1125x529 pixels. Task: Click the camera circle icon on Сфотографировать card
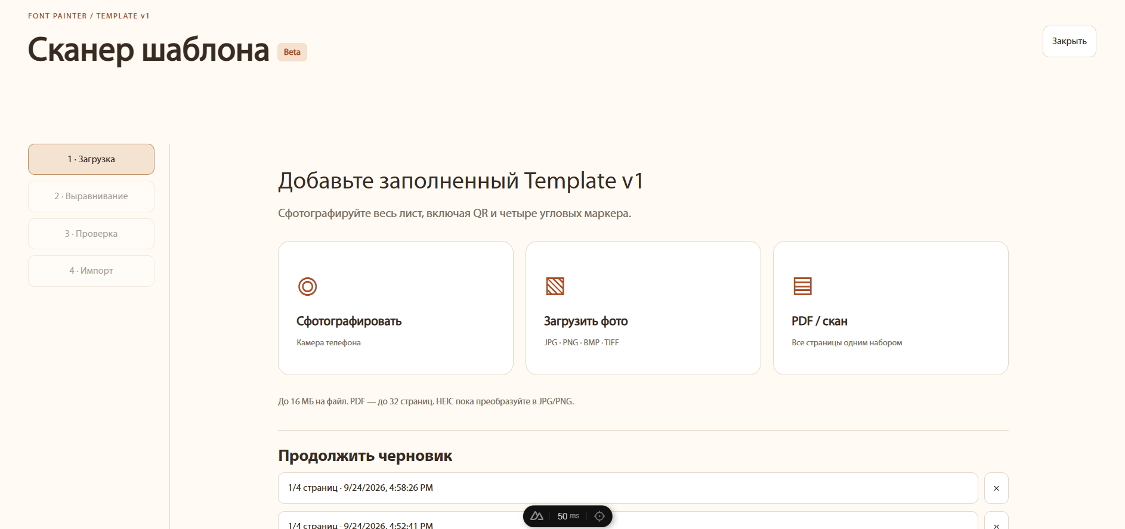pyautogui.click(x=307, y=286)
